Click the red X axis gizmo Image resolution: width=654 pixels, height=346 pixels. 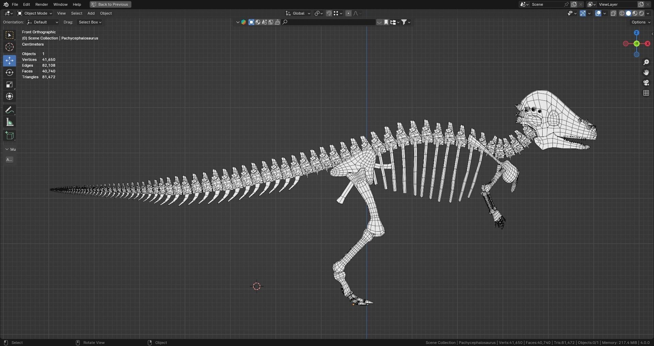coord(648,44)
